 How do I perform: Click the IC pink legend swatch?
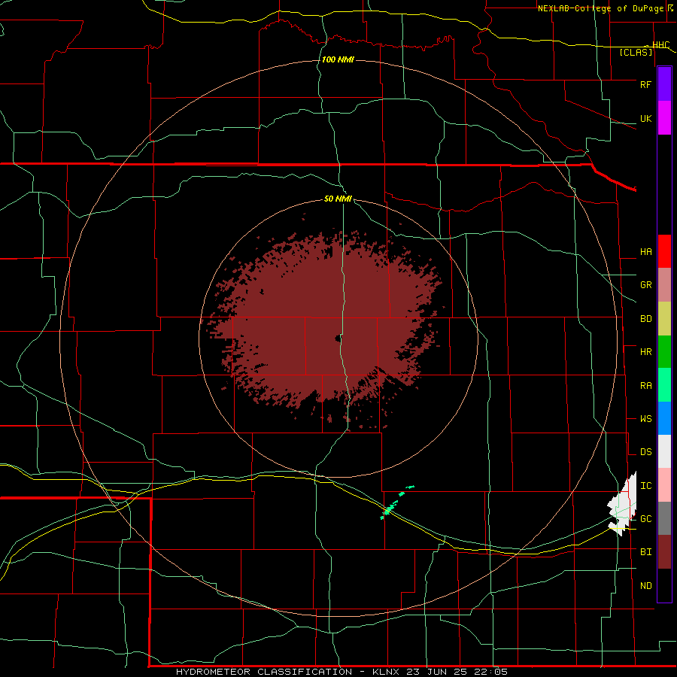pyautogui.click(x=664, y=485)
